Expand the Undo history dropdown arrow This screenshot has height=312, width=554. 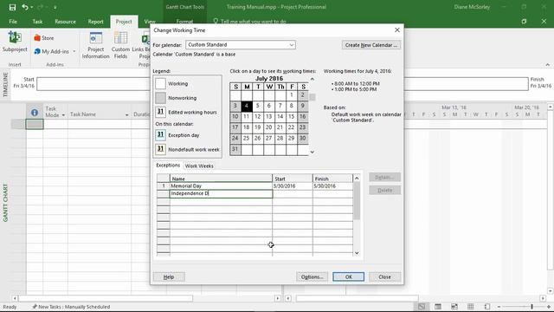click(x=32, y=8)
